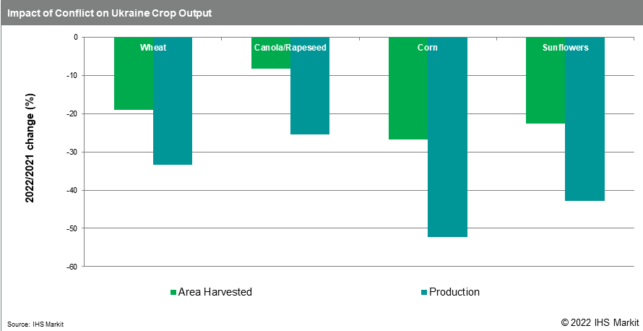Click the © 2022 IHS Markit copyright text
This screenshot has height=331, width=643.
click(599, 322)
